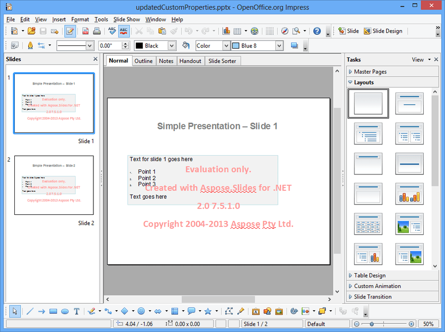Viewport: 445px width, 332px height.
Task: Insert a Chart icon
Action: click(x=226, y=31)
